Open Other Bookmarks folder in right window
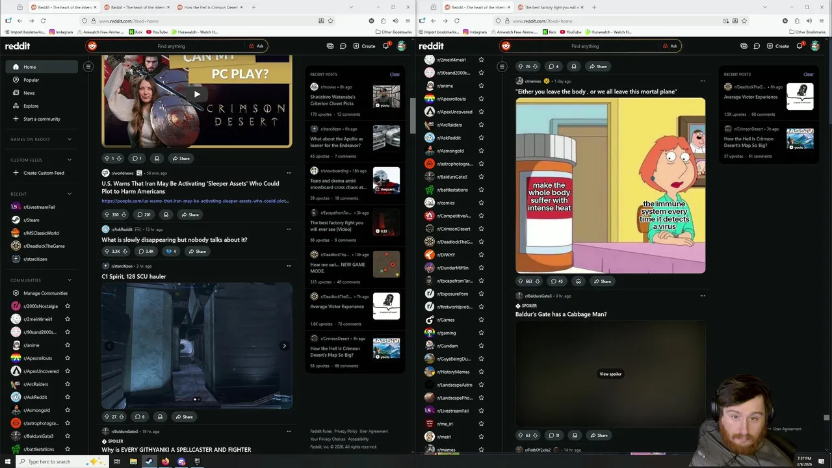Screen dimensions: 832x468 pos(807,32)
